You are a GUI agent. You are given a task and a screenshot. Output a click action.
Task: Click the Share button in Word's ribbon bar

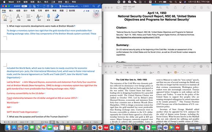coord(86,11)
